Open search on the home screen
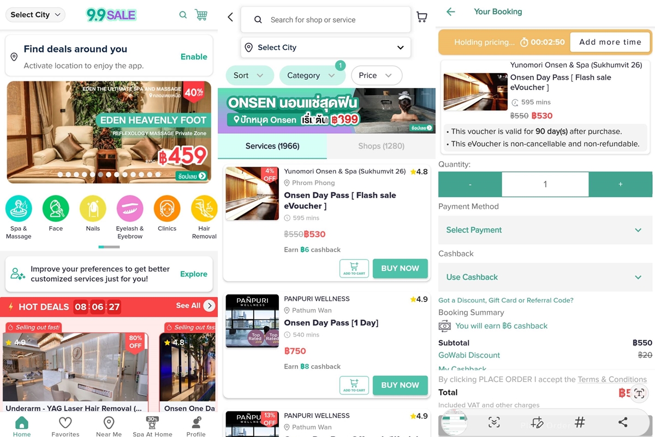This screenshot has height=437, width=655. click(x=183, y=15)
